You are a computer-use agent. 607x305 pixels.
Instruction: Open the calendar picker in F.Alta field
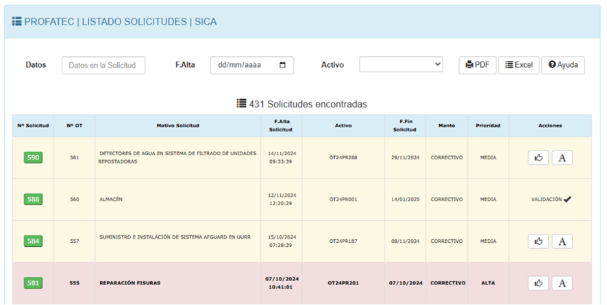point(283,65)
